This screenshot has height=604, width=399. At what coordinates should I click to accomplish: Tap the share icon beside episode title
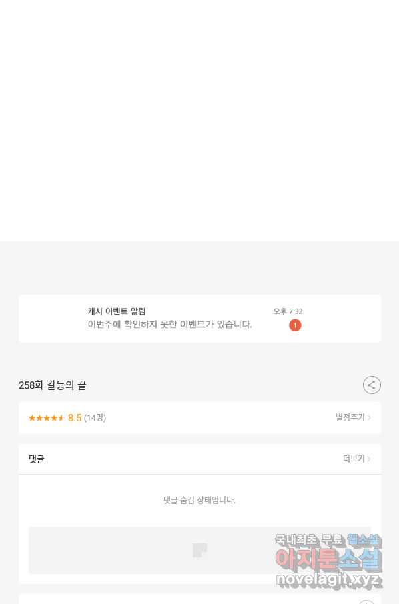[372, 385]
